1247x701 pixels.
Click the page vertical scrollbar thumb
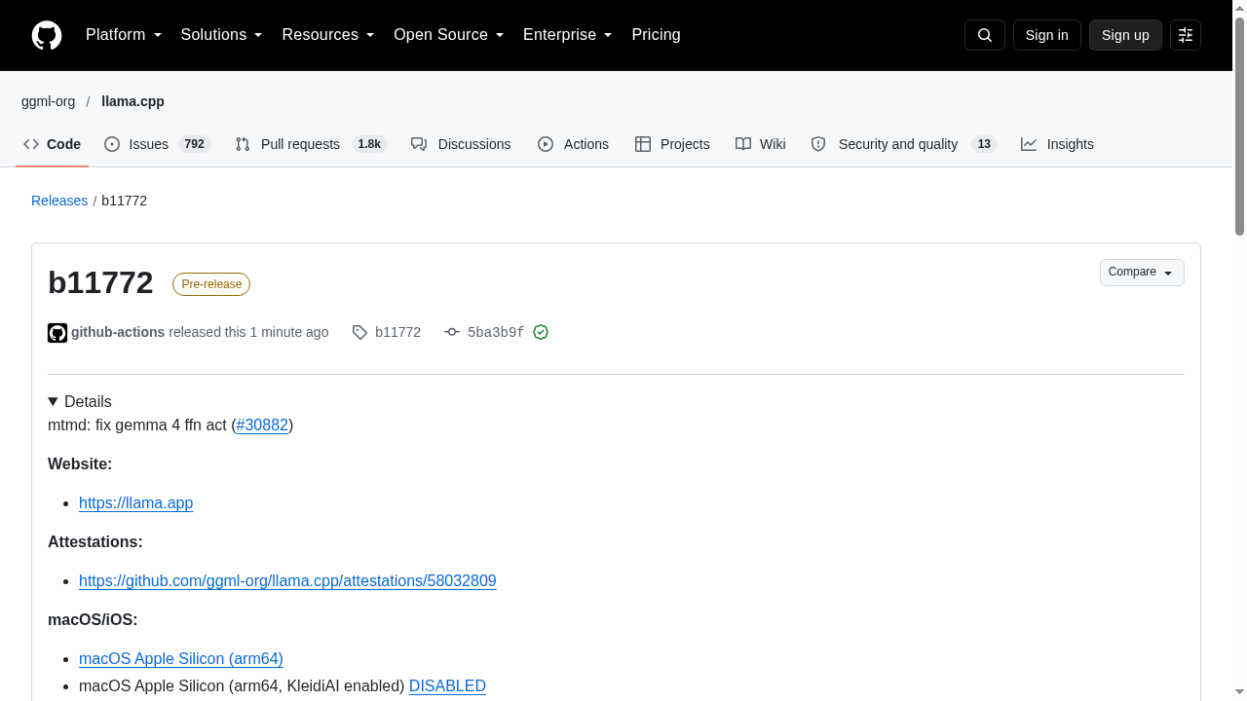(x=1239, y=127)
